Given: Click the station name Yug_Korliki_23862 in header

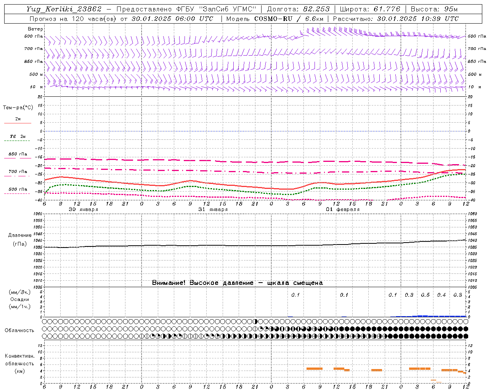Looking at the screenshot, I should pos(64,9).
